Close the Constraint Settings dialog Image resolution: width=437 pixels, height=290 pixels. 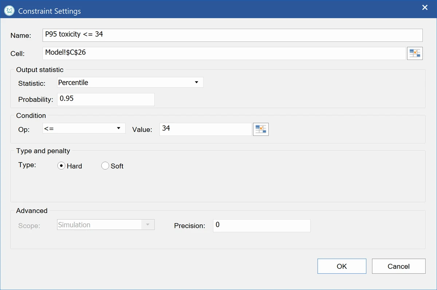[x=425, y=8]
